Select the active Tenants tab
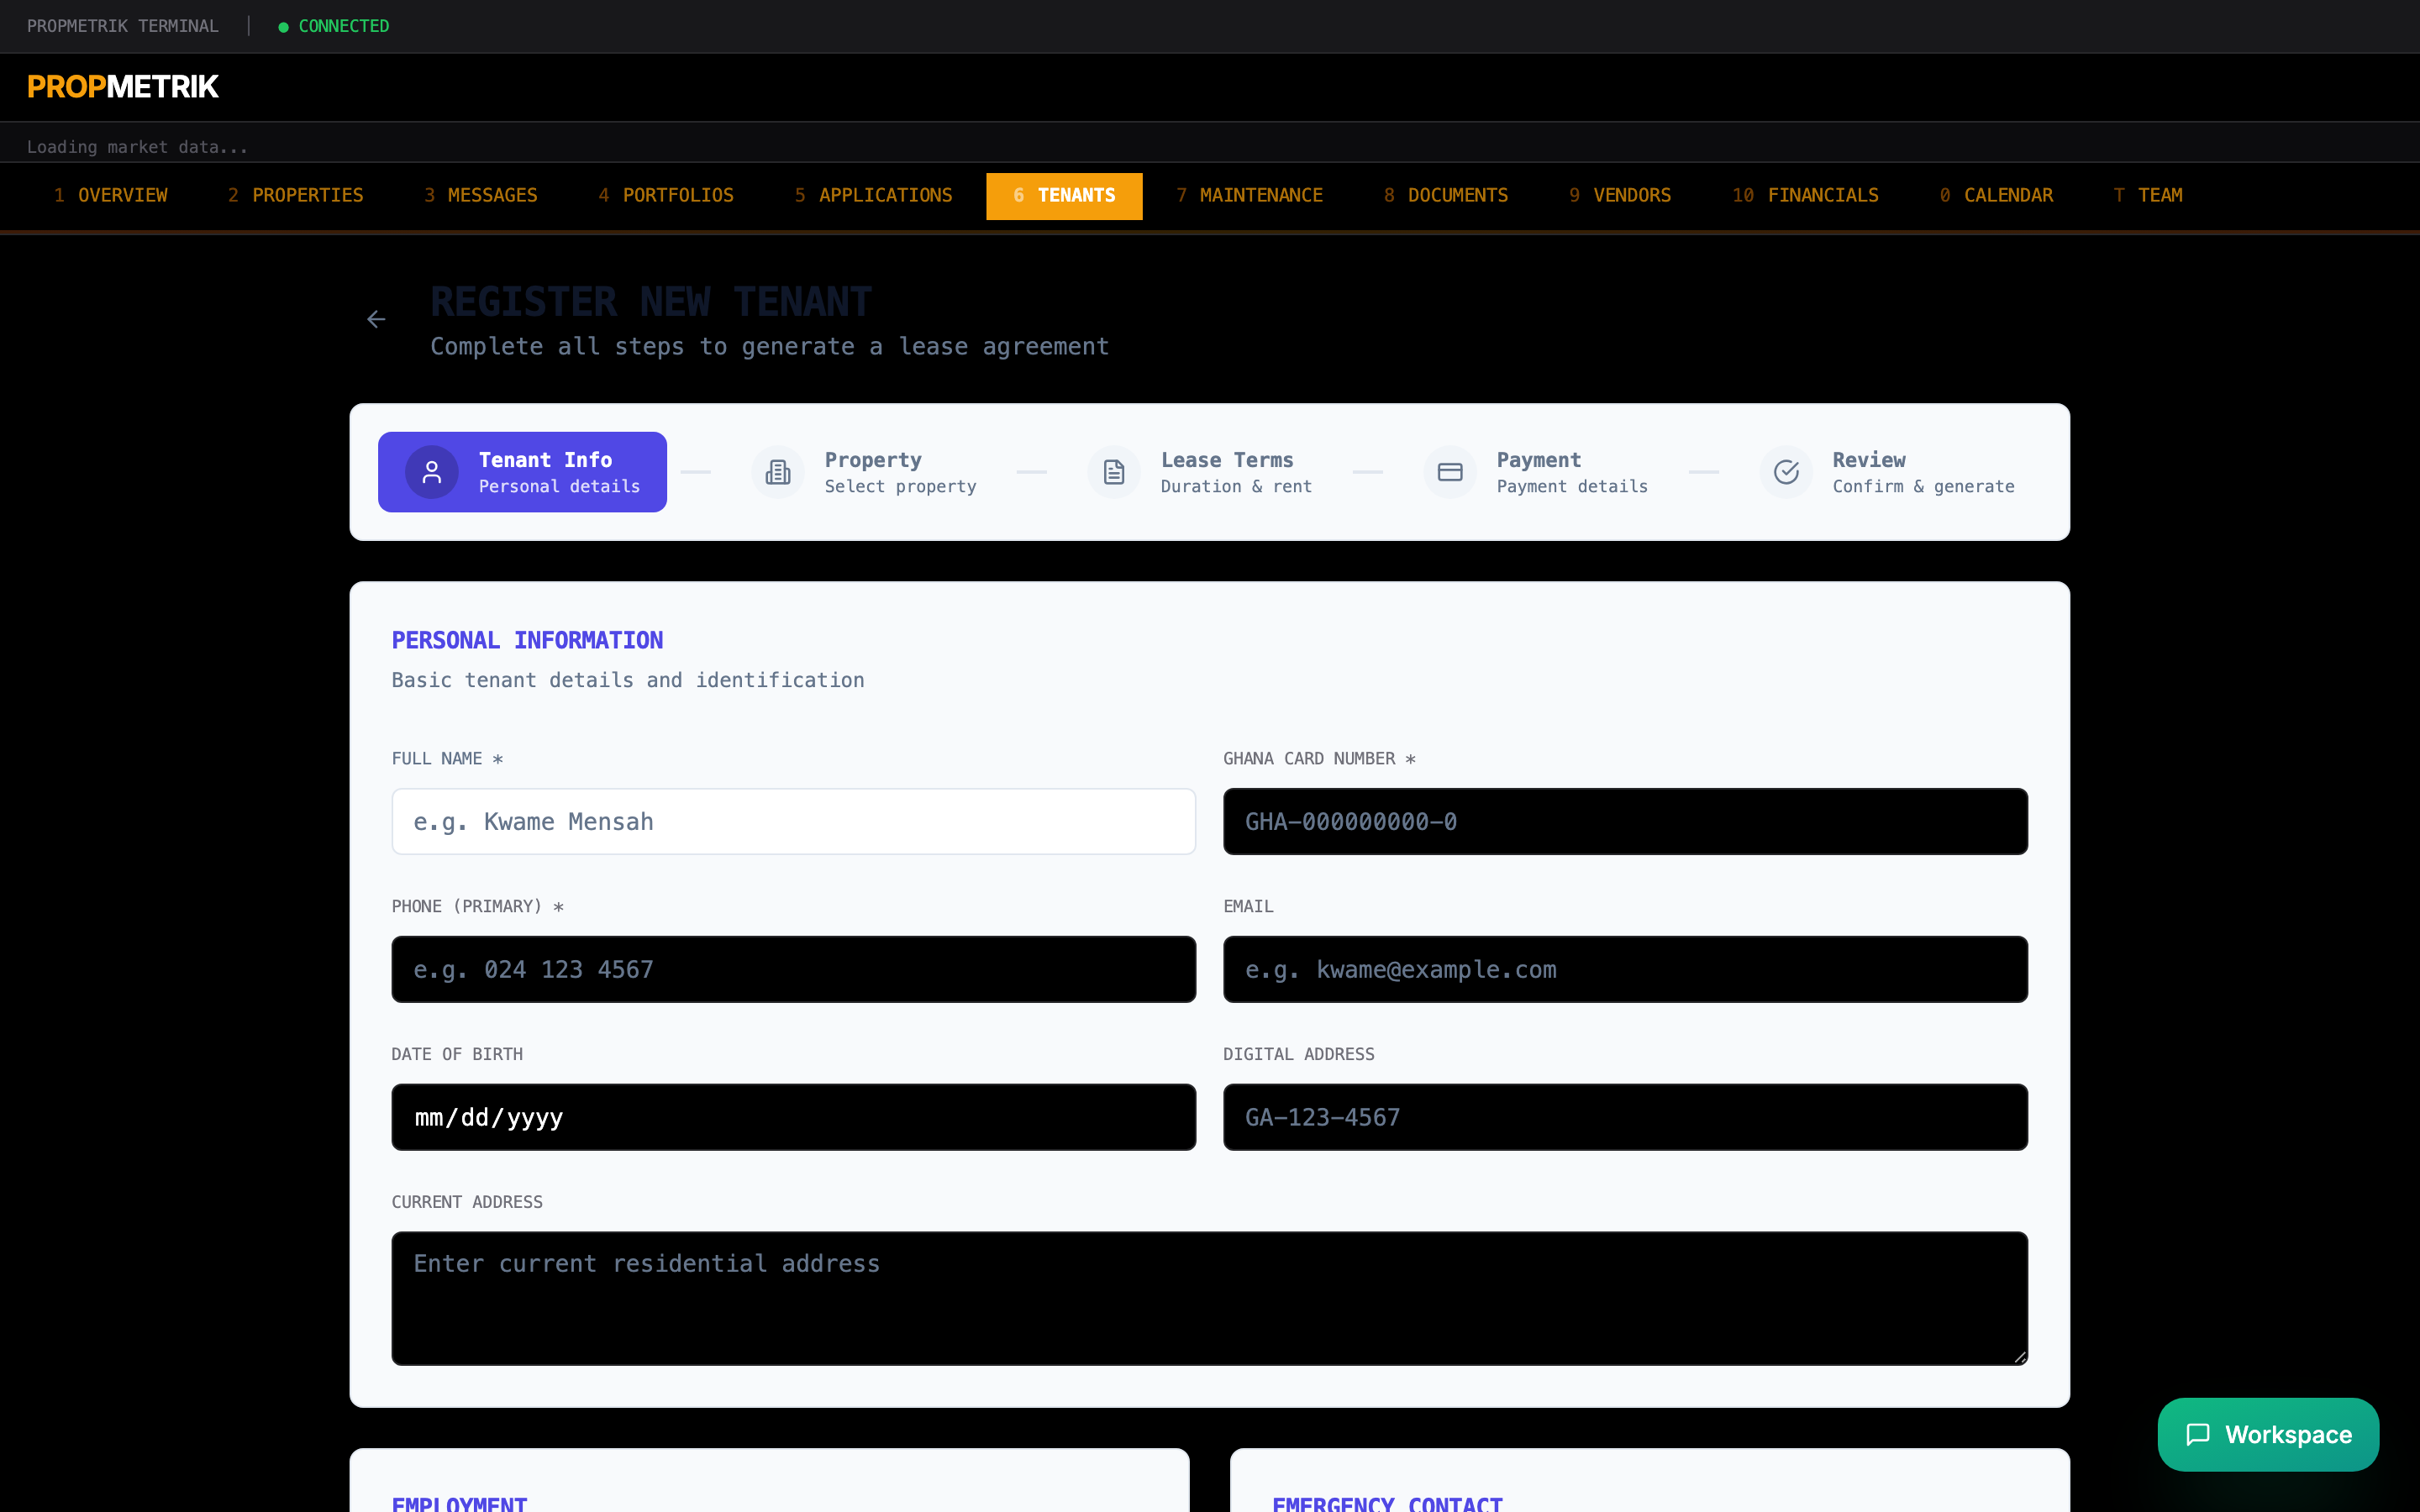The height and width of the screenshot is (1512, 2420). click(1064, 195)
